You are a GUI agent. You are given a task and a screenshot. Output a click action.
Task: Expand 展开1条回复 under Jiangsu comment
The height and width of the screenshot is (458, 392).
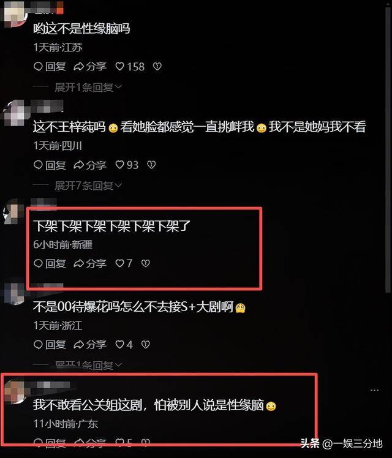[x=88, y=87]
